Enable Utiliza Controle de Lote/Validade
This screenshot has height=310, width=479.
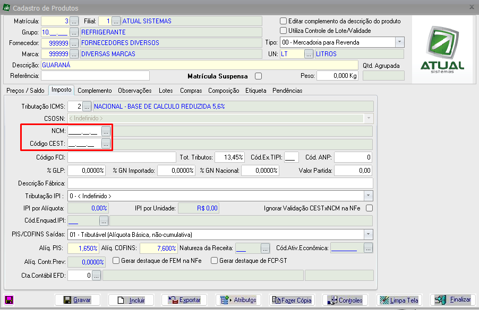[x=283, y=31]
